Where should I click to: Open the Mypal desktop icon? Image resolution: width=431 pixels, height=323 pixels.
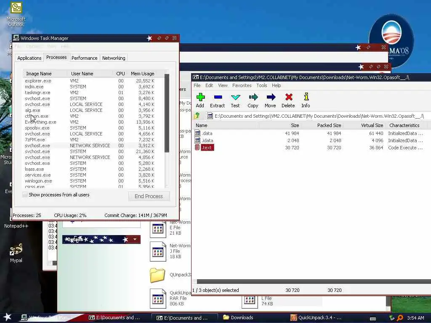(16, 253)
